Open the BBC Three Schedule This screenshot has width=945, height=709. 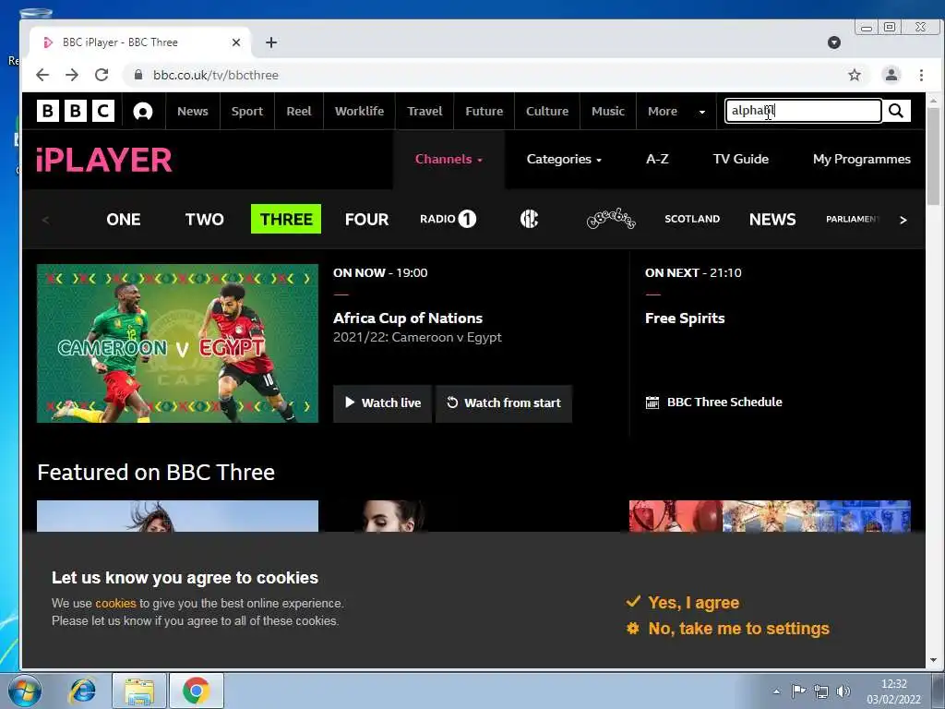pos(713,403)
